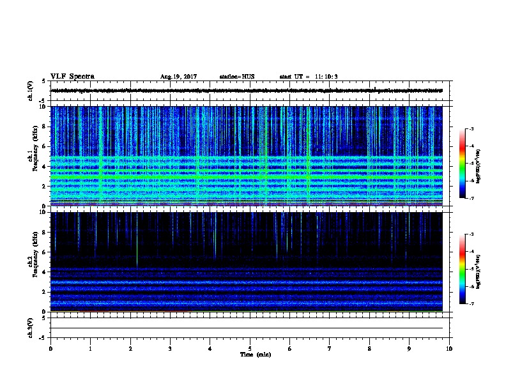Click the time axis tick label "5"
The height and width of the screenshot is (391, 506).
pos(250,349)
